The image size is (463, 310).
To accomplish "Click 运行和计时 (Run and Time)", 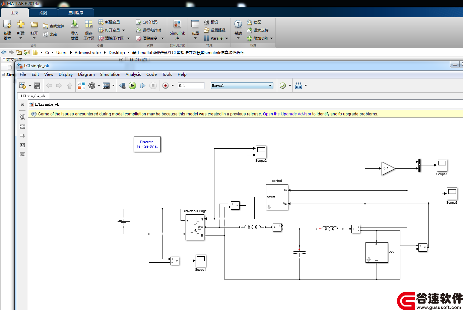I will (x=148, y=30).
